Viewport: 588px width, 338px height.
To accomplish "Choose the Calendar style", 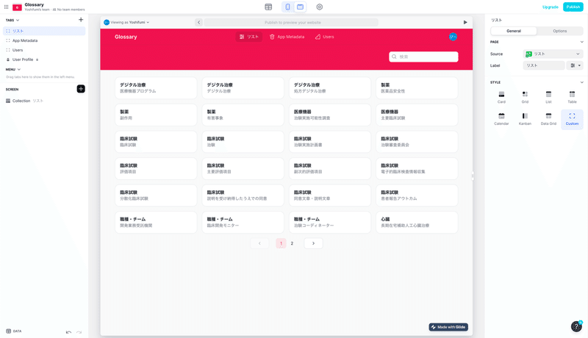I will pyautogui.click(x=501, y=119).
